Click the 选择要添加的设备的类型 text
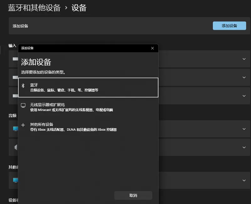 point(43,72)
